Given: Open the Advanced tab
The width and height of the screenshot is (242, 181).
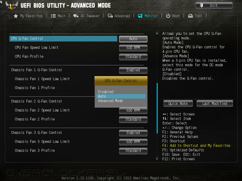Looking at the screenshot, I should (119, 16).
